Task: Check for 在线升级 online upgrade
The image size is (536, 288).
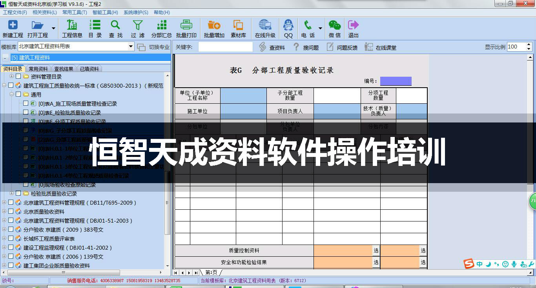Action: point(265,29)
